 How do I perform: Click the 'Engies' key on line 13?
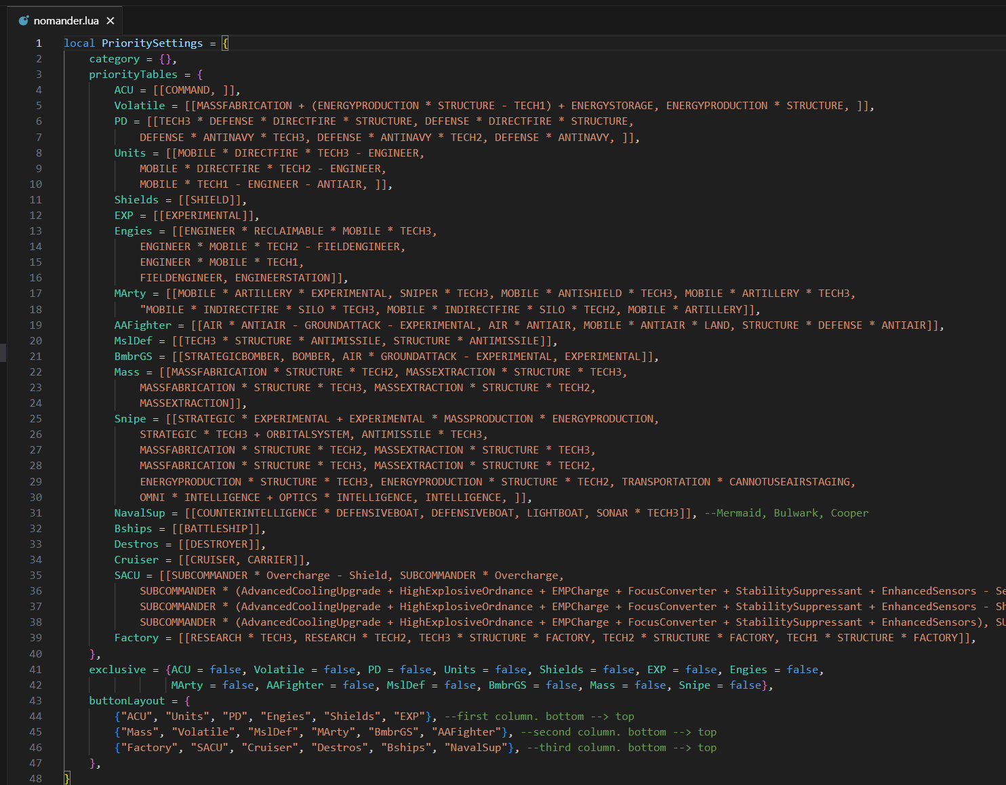pos(134,230)
